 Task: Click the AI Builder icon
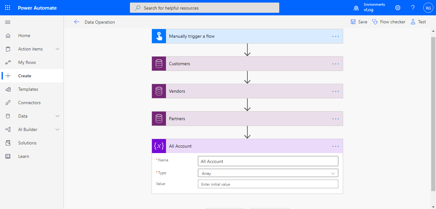point(8,129)
